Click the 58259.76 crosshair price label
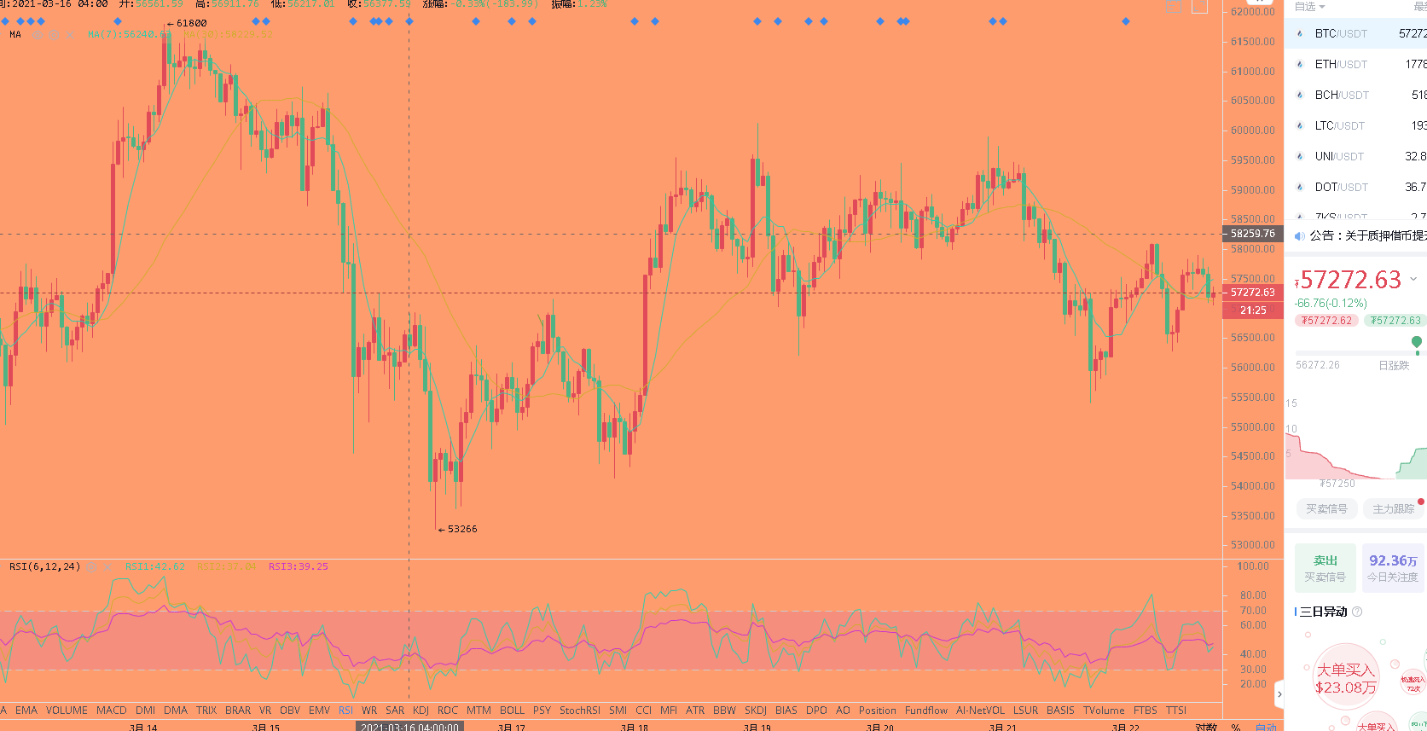The image size is (1427, 731). 1253,234
